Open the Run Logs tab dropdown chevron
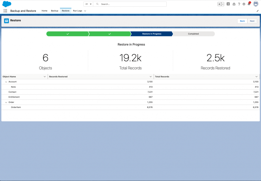 [x=85, y=11]
